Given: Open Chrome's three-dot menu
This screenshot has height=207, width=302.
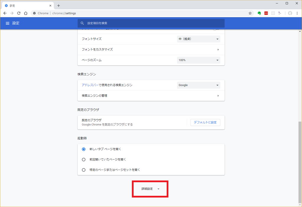Looking at the screenshot, I should [297, 13].
